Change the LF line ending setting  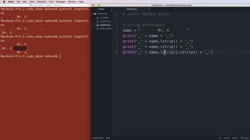(x=220, y=138)
